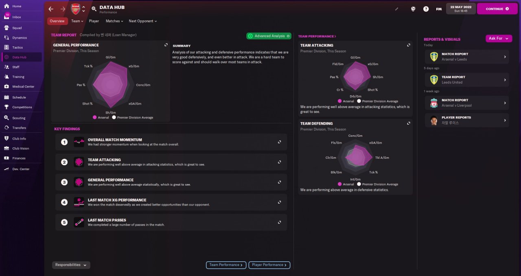
Task: Click the pencil edit icon
Action: pyautogui.click(x=397, y=9)
